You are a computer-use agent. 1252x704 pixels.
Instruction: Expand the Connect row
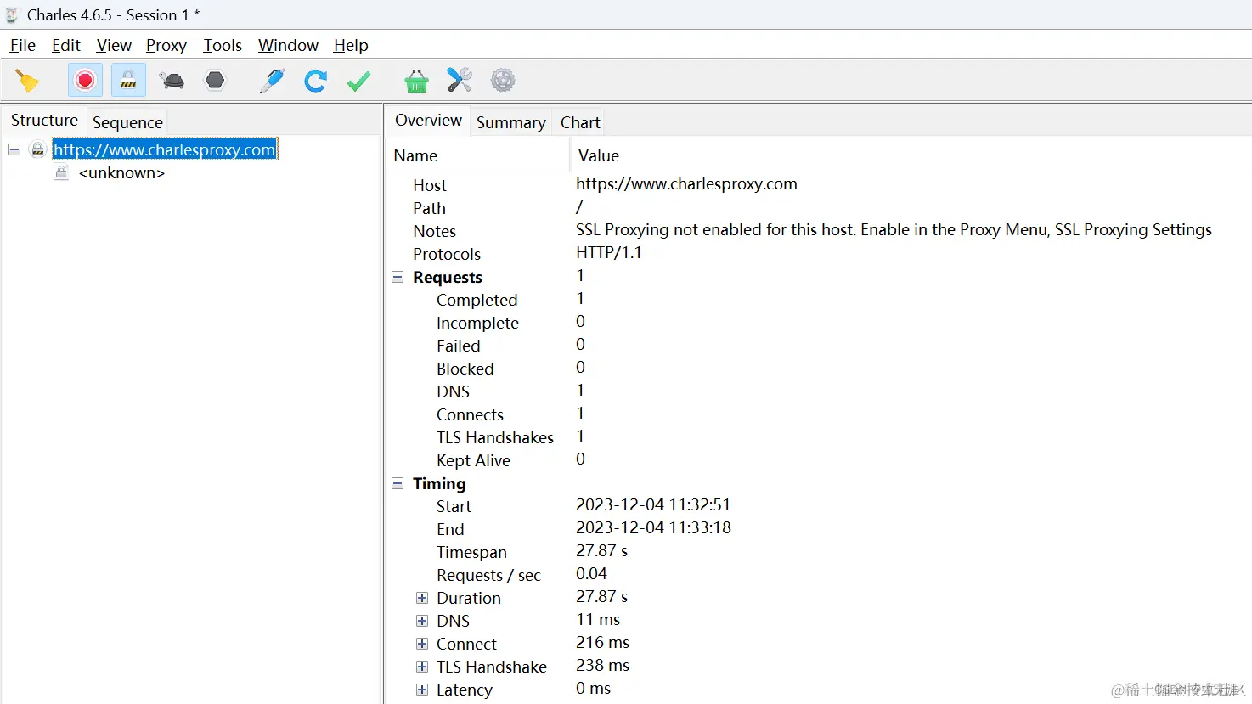click(x=422, y=644)
